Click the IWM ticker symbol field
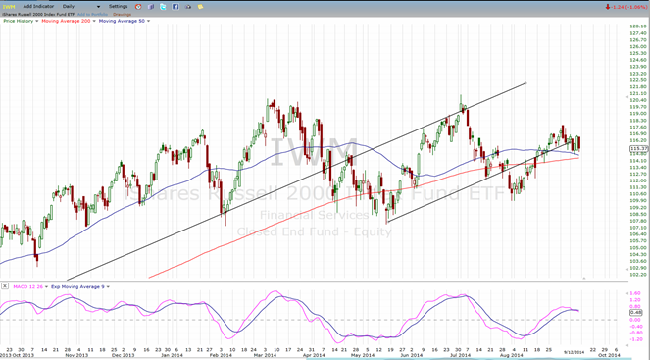This screenshot has width=650, height=360. pyautogui.click(x=9, y=7)
